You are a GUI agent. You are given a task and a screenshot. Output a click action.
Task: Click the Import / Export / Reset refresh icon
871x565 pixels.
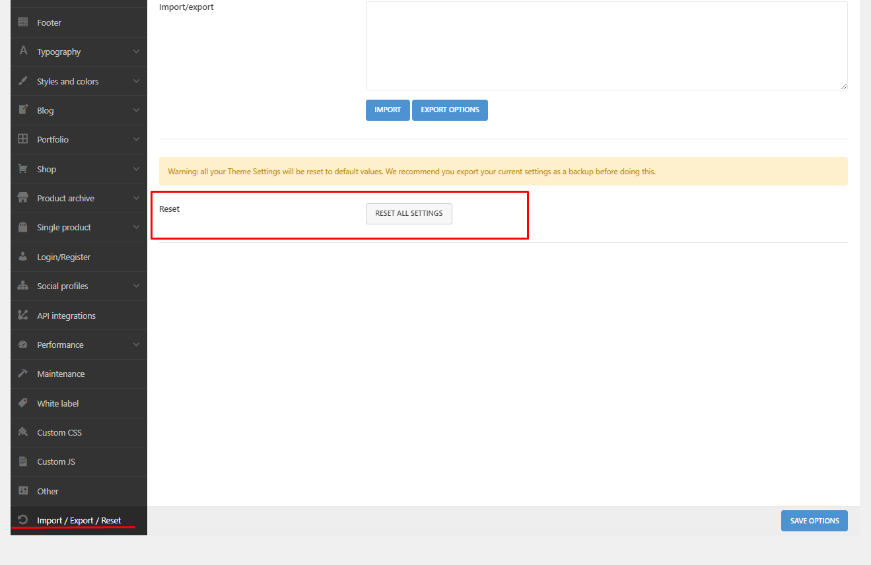click(23, 520)
